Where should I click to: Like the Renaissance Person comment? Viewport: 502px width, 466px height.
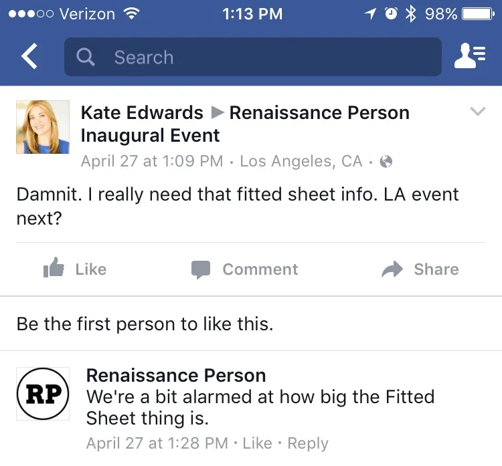(x=258, y=443)
